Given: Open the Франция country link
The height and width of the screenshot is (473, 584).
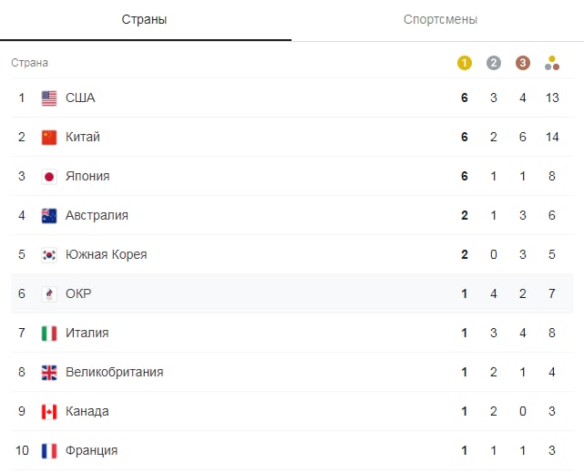Looking at the screenshot, I should pyautogui.click(x=92, y=450).
